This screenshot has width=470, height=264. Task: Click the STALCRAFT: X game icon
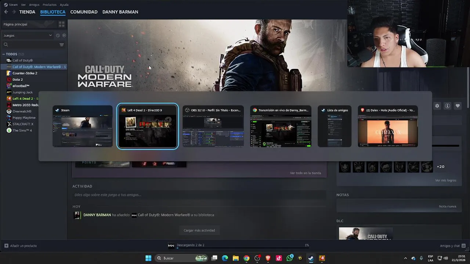(9, 124)
